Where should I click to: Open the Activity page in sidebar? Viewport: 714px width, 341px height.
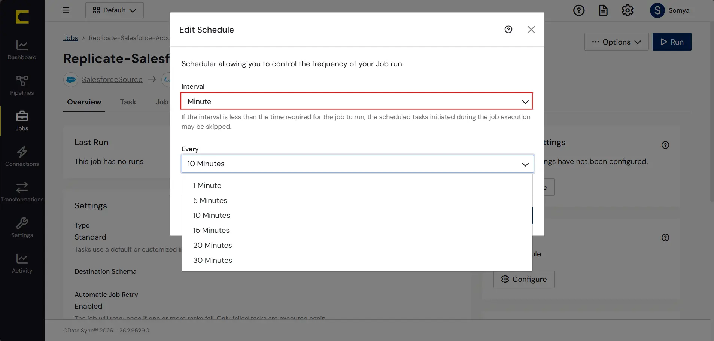pyautogui.click(x=22, y=264)
